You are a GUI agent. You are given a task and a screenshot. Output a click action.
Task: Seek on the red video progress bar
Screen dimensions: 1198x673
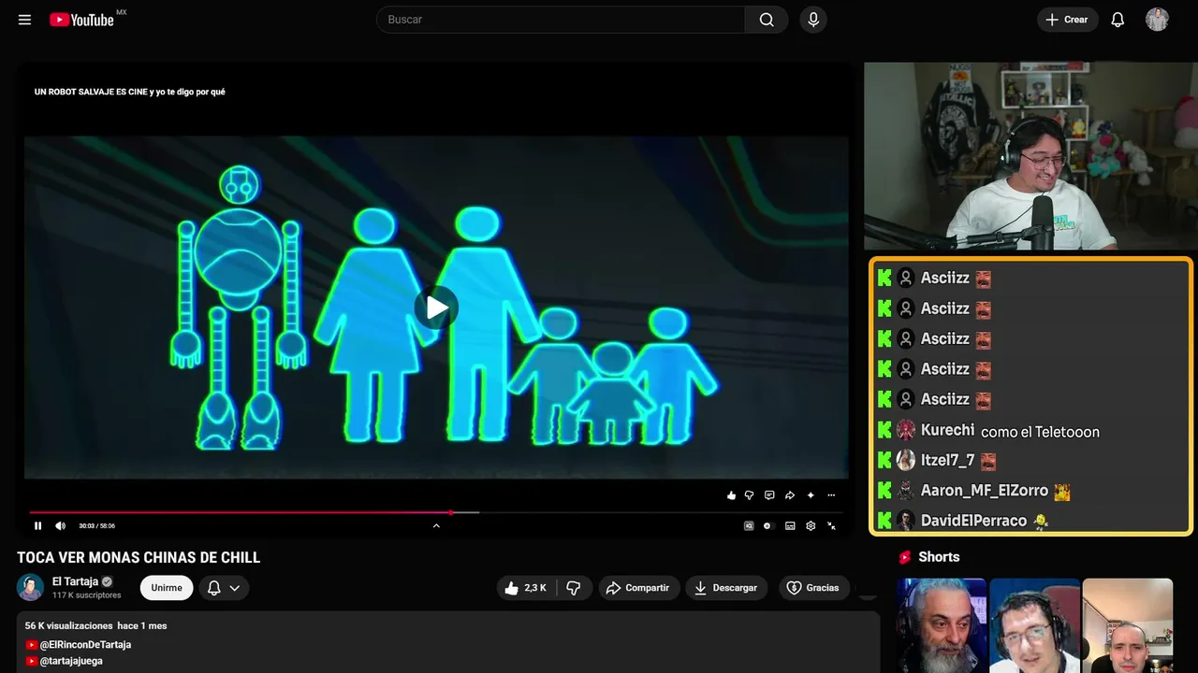[436, 512]
